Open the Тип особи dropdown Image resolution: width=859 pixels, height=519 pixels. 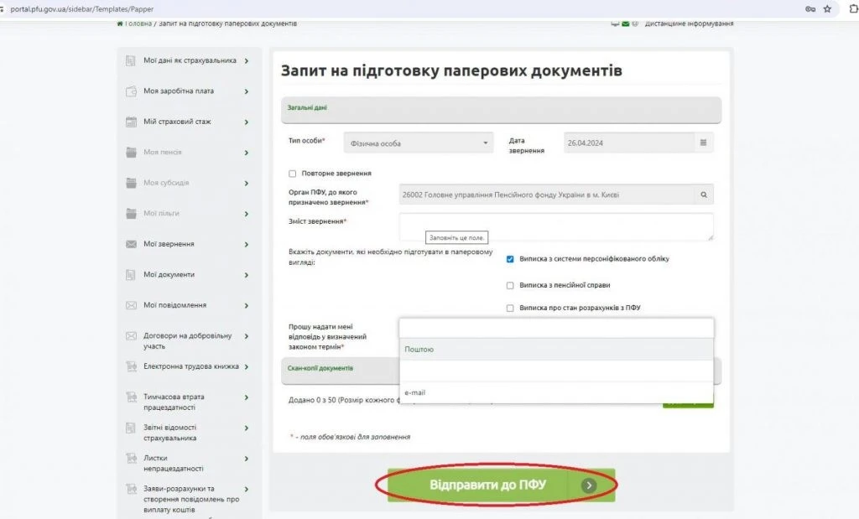click(419, 143)
